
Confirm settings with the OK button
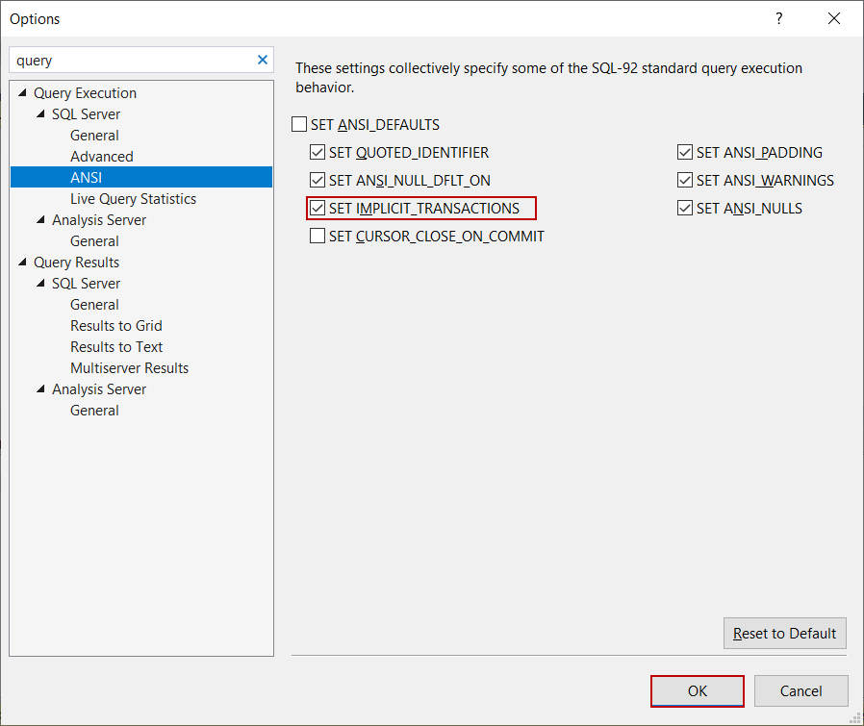pyautogui.click(x=697, y=690)
